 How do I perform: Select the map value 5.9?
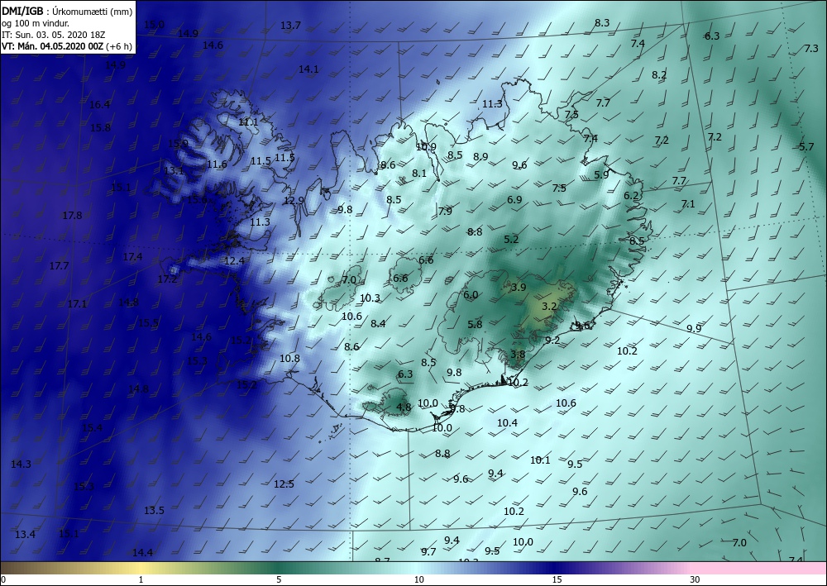click(601, 175)
